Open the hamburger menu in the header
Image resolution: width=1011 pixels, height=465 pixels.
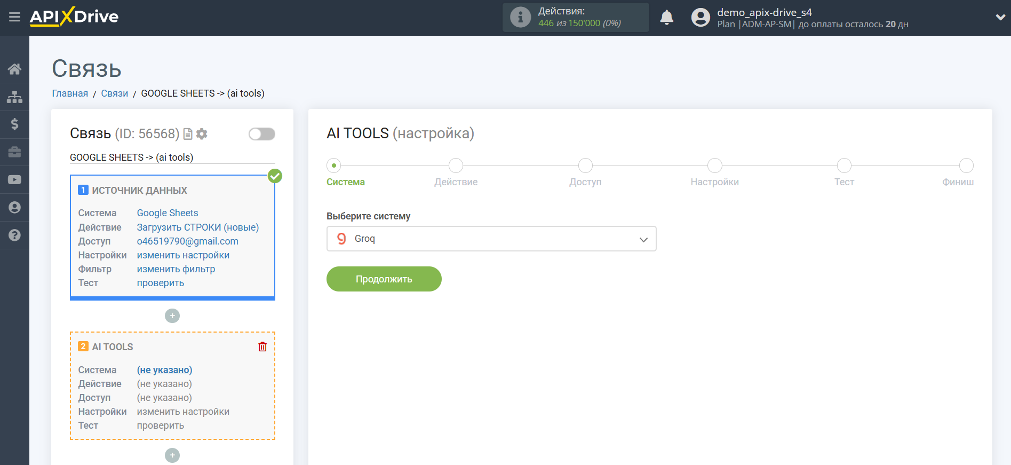tap(14, 17)
